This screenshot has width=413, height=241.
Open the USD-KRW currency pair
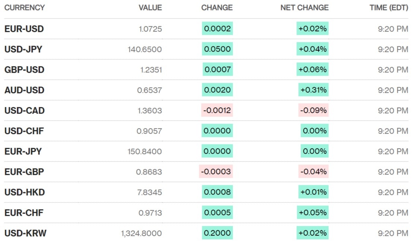(x=25, y=233)
